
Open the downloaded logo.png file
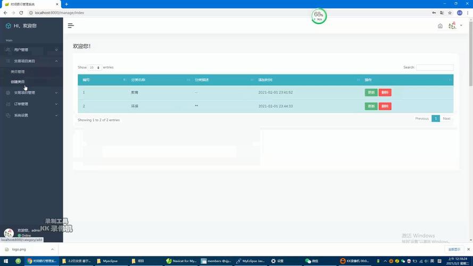coord(19,250)
